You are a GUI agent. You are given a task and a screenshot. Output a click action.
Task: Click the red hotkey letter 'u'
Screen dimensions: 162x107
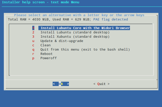coord(33,41)
